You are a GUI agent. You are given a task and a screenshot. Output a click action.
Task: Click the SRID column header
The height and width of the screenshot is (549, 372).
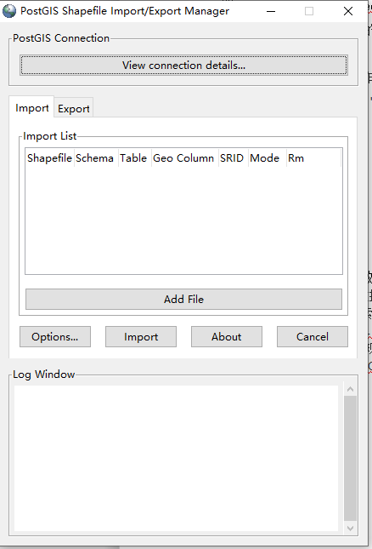232,158
